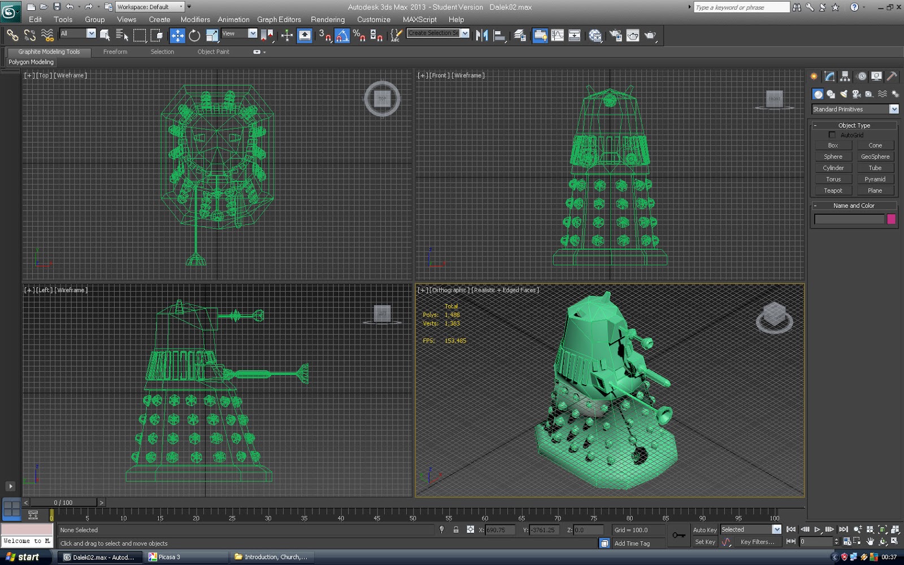Open the Render Setup teapot icon
The height and width of the screenshot is (565, 904).
click(615, 36)
